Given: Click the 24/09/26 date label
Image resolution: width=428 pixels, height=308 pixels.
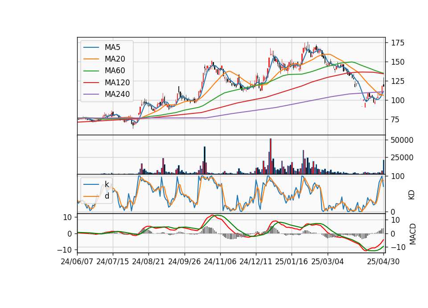Looking at the screenshot, I should [x=184, y=262].
